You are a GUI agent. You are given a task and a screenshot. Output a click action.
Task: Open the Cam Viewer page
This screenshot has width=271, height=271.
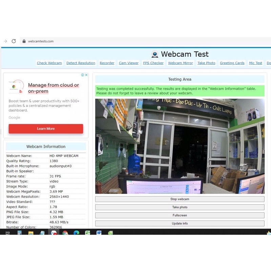click(x=129, y=63)
